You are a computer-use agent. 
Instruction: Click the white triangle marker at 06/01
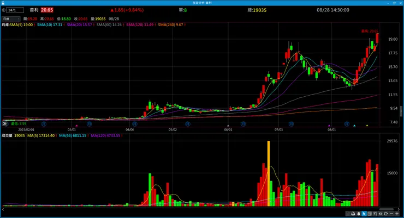click(x=228, y=126)
